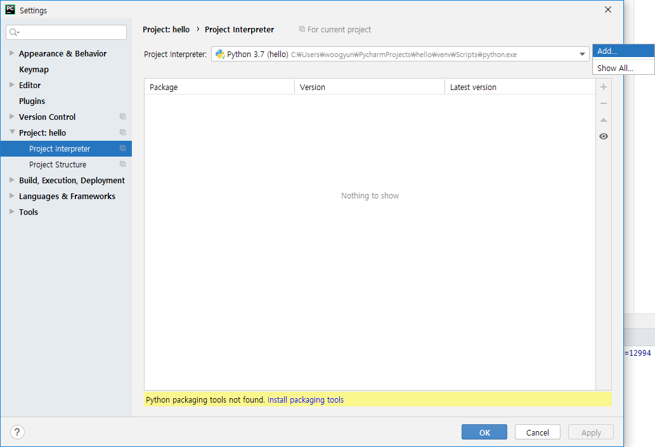Click Install packaging tools link
Image resolution: width=655 pixels, height=447 pixels.
[306, 400]
